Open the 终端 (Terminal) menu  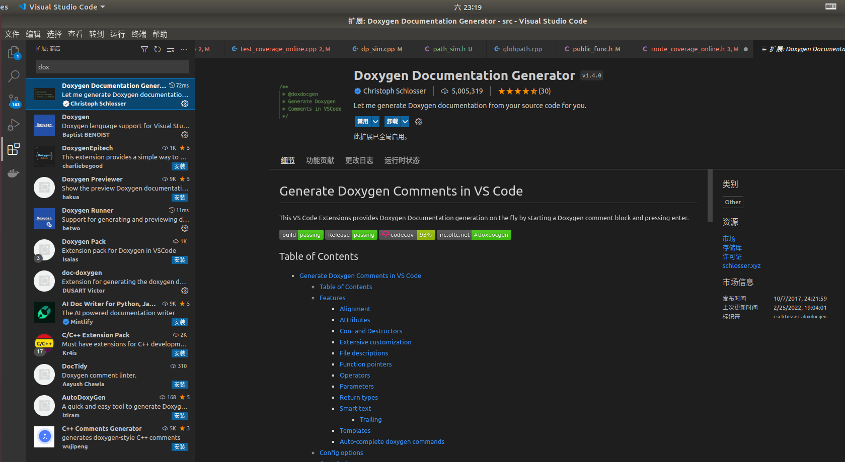139,34
